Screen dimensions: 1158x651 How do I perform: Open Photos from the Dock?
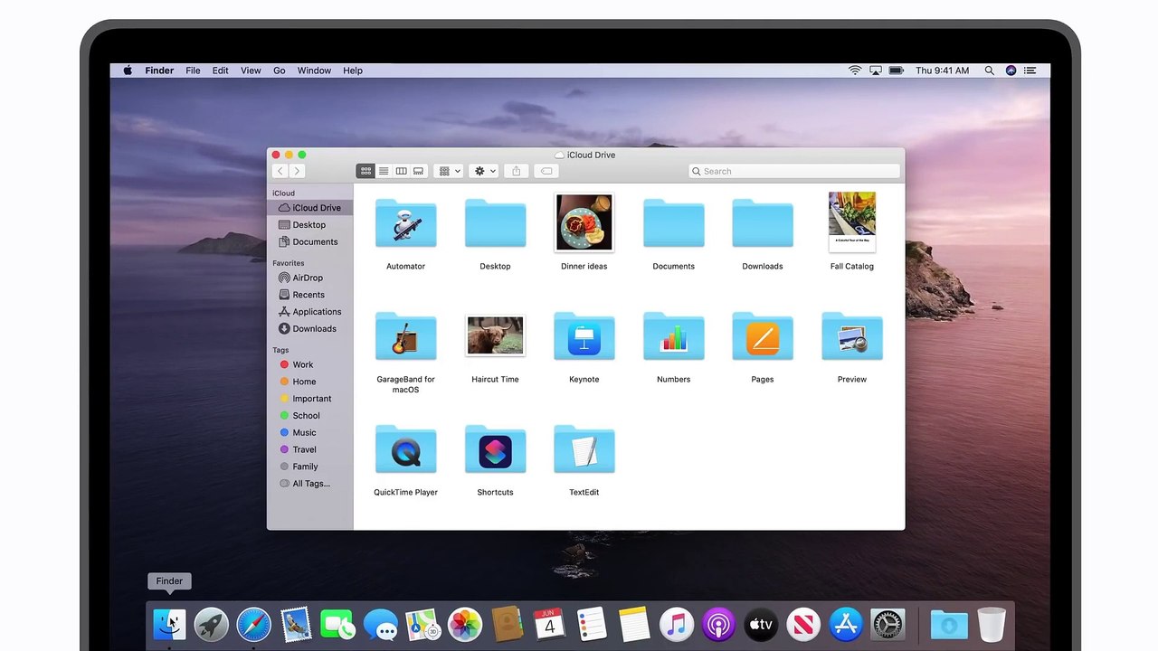pos(465,624)
